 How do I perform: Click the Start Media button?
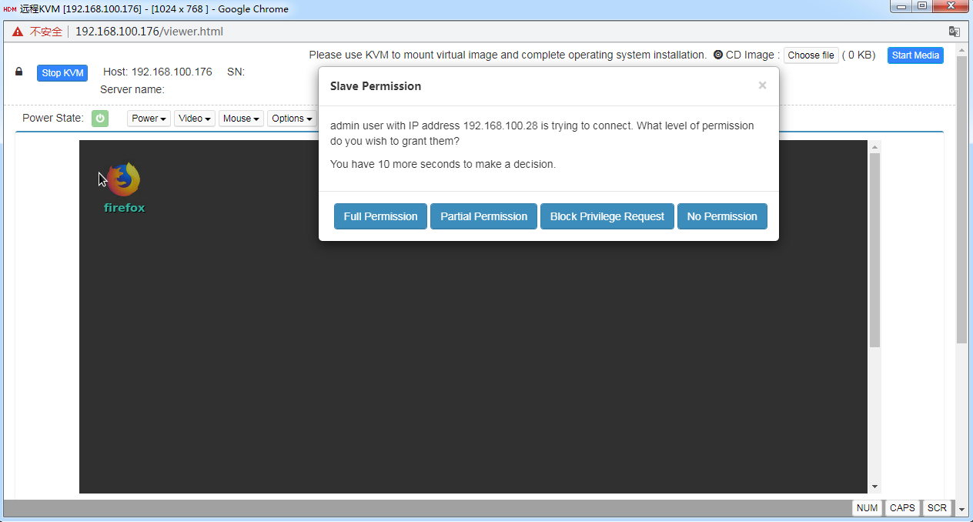pyautogui.click(x=915, y=55)
